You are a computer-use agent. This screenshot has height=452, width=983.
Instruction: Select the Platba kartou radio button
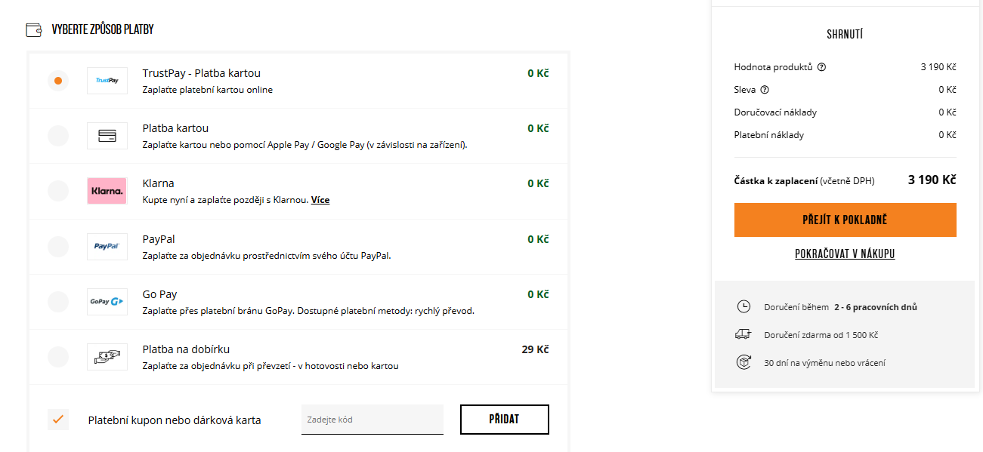click(58, 136)
